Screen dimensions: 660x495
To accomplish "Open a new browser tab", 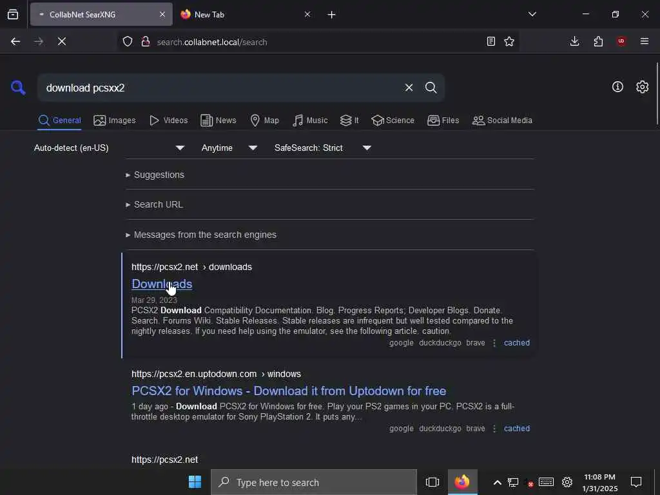I will pyautogui.click(x=332, y=15).
